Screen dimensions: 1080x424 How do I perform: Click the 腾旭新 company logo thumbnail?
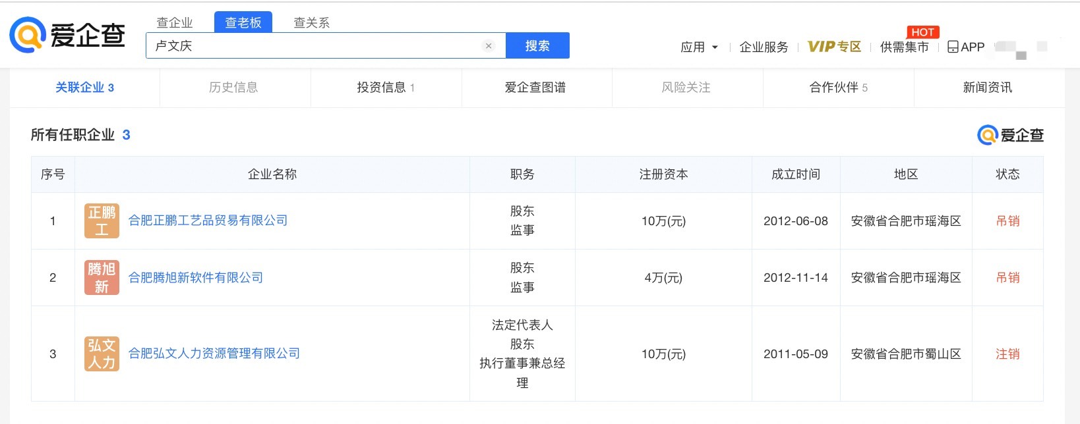pyautogui.click(x=102, y=278)
